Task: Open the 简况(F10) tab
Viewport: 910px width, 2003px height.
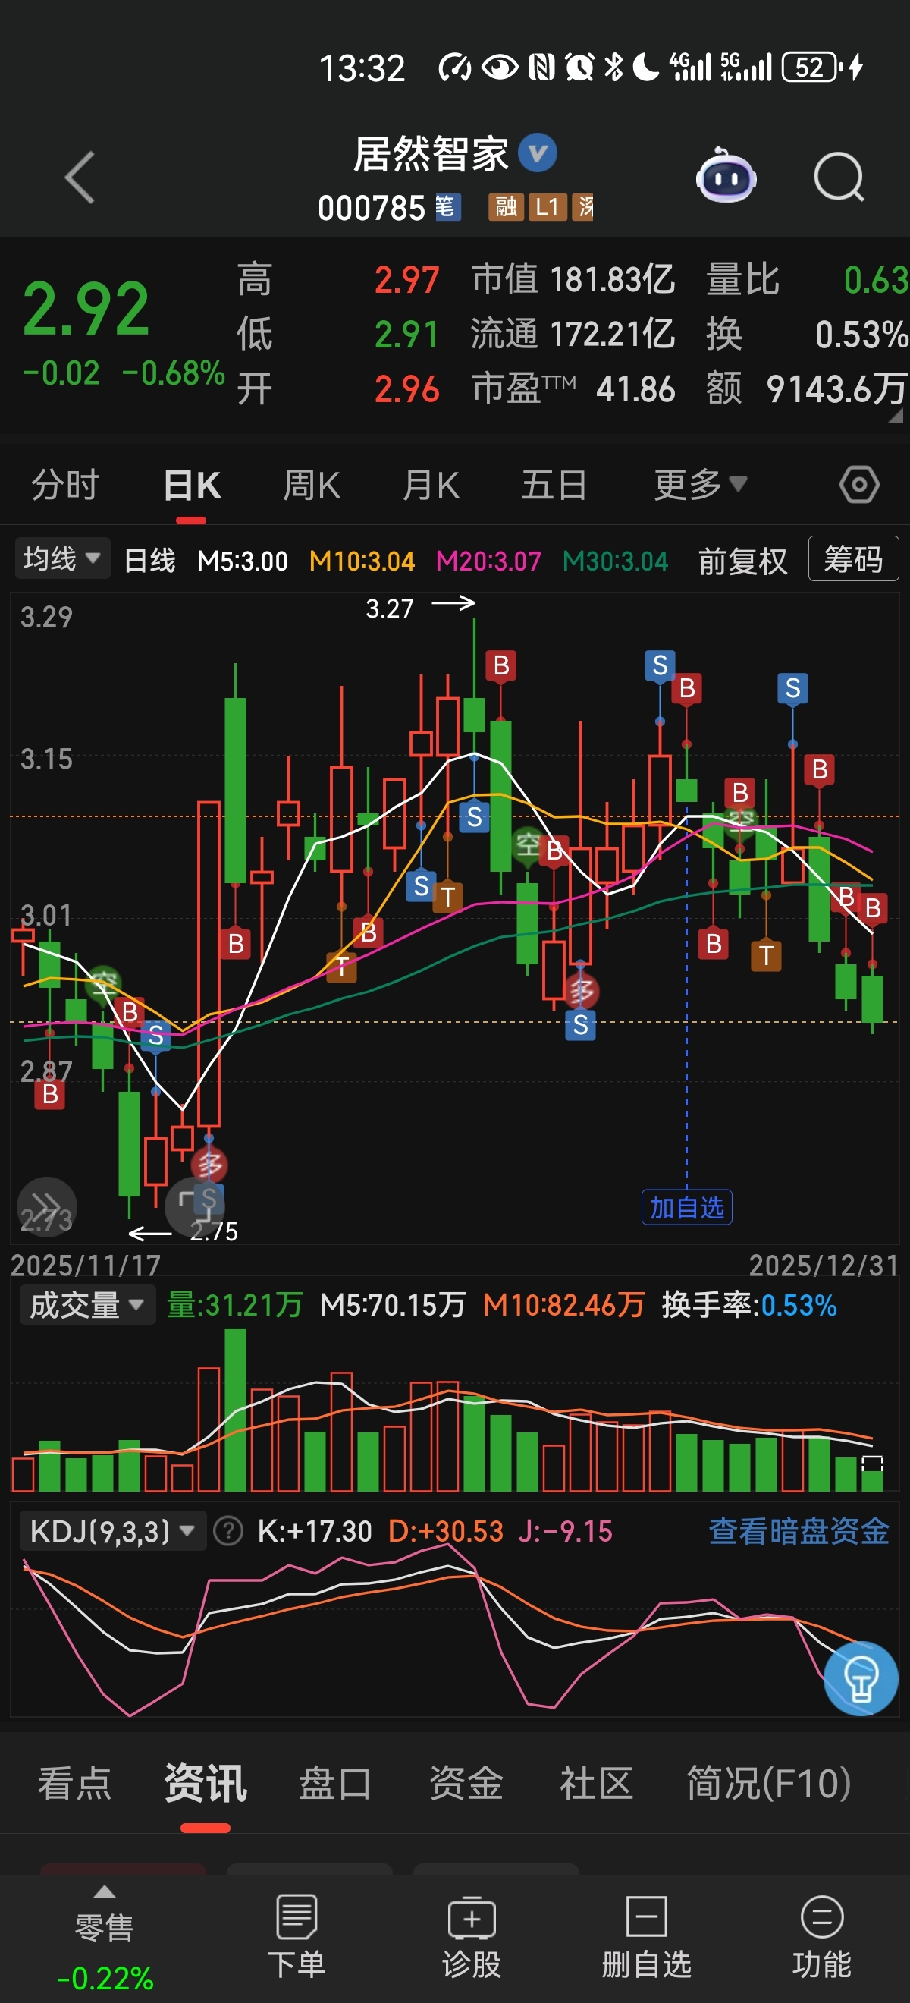Action: 768,1783
